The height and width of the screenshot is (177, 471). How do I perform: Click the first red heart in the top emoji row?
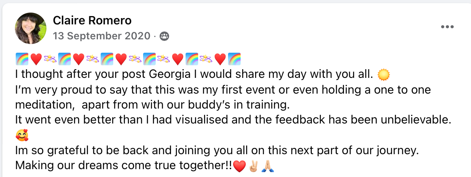pos(36,59)
